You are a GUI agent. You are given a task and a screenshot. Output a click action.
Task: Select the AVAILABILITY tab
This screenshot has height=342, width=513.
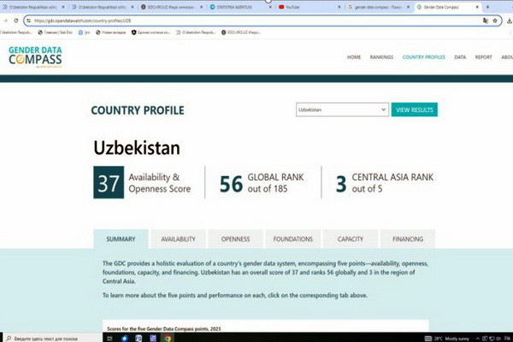[178, 239]
